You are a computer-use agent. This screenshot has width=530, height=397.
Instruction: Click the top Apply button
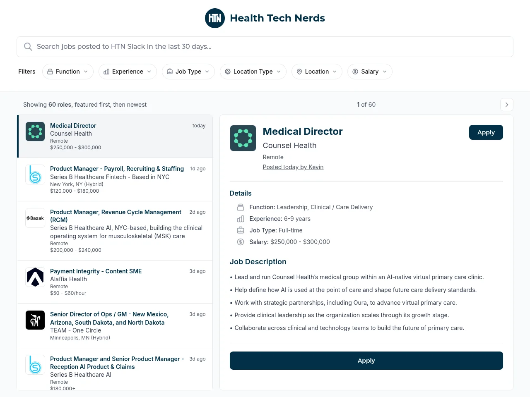click(486, 132)
